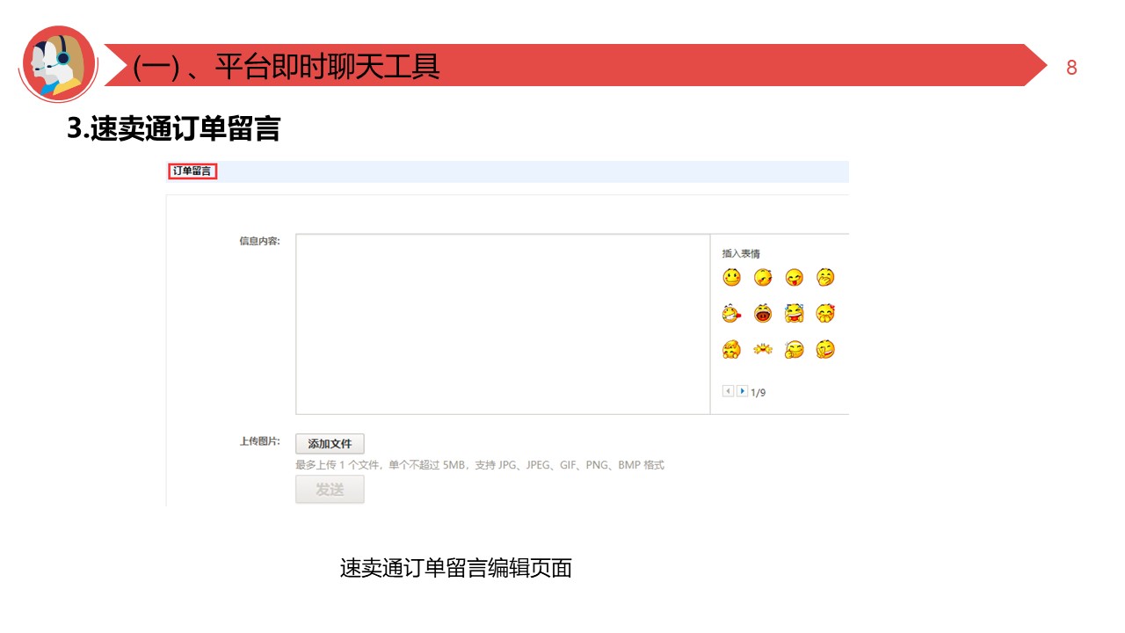This screenshot has width=1125, height=633.
Task: Insert the tilted blushing face emoji
Action: (763, 278)
